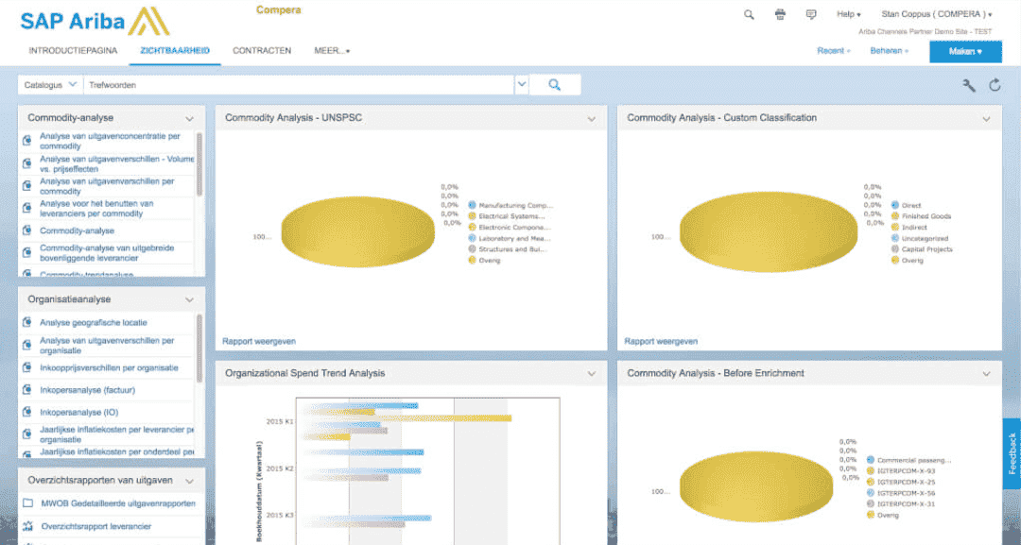Click the printer icon in top header
1021x545 pixels.
[x=780, y=14]
